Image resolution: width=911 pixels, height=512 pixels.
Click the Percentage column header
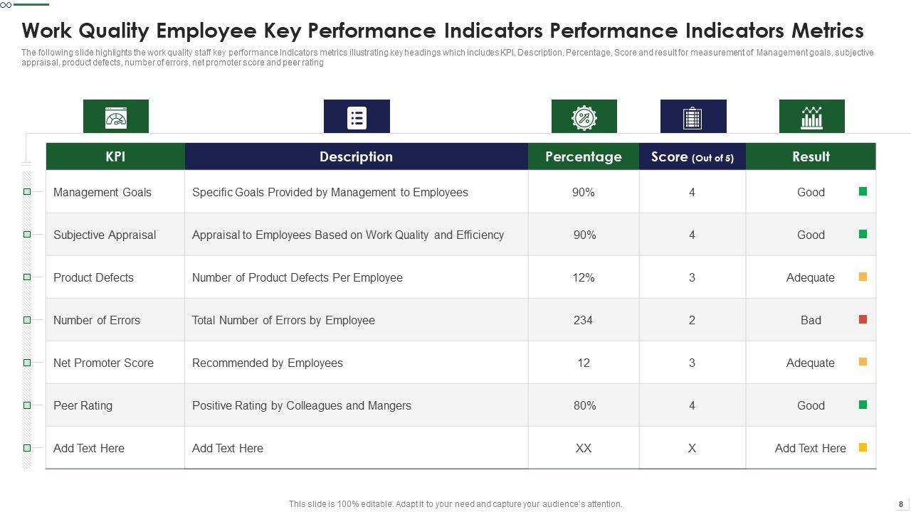[x=583, y=156]
